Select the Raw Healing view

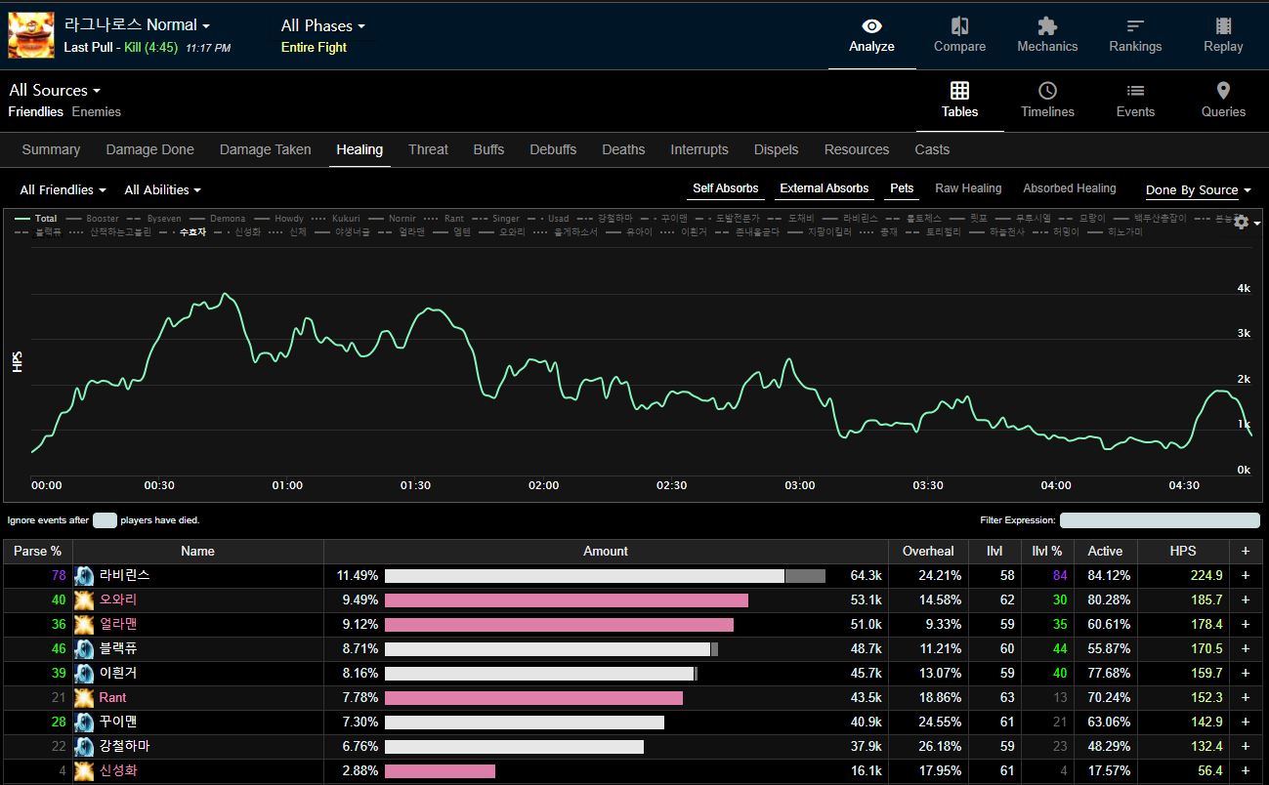coord(968,188)
